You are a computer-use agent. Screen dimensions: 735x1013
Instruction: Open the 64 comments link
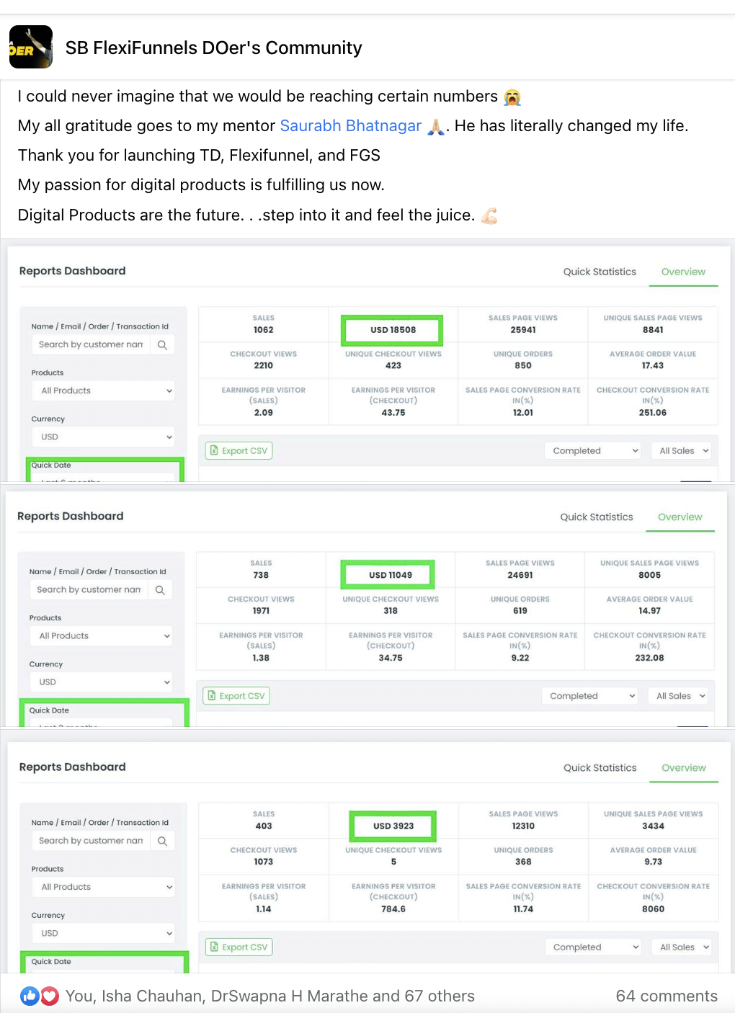click(x=666, y=996)
